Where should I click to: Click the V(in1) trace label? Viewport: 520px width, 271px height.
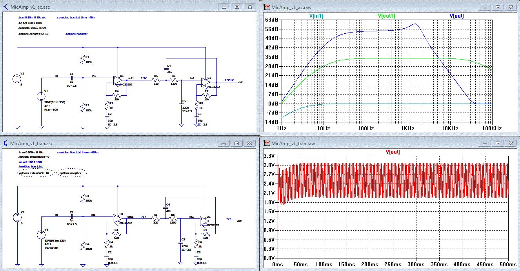click(x=316, y=16)
